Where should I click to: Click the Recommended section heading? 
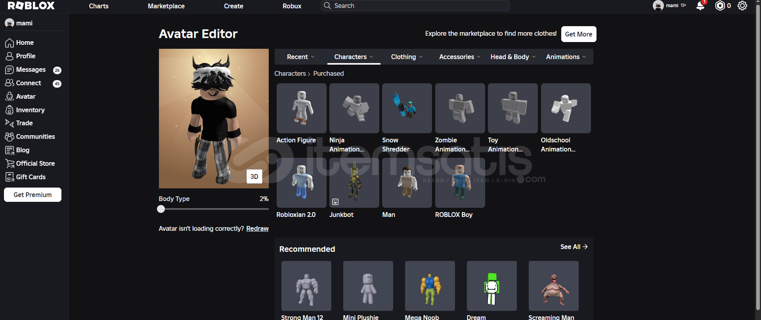(307, 249)
